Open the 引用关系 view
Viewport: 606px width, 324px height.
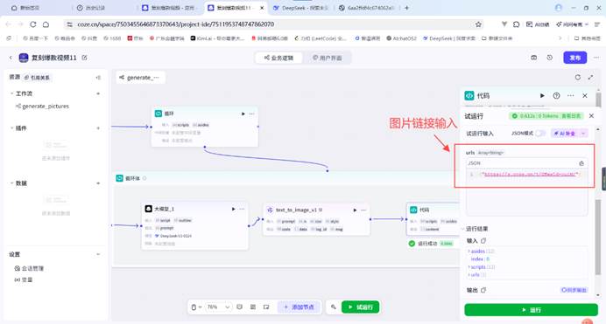[37, 78]
